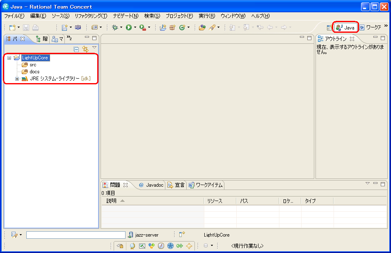
Task: Open the 編集(E) menu
Action: click(38, 16)
